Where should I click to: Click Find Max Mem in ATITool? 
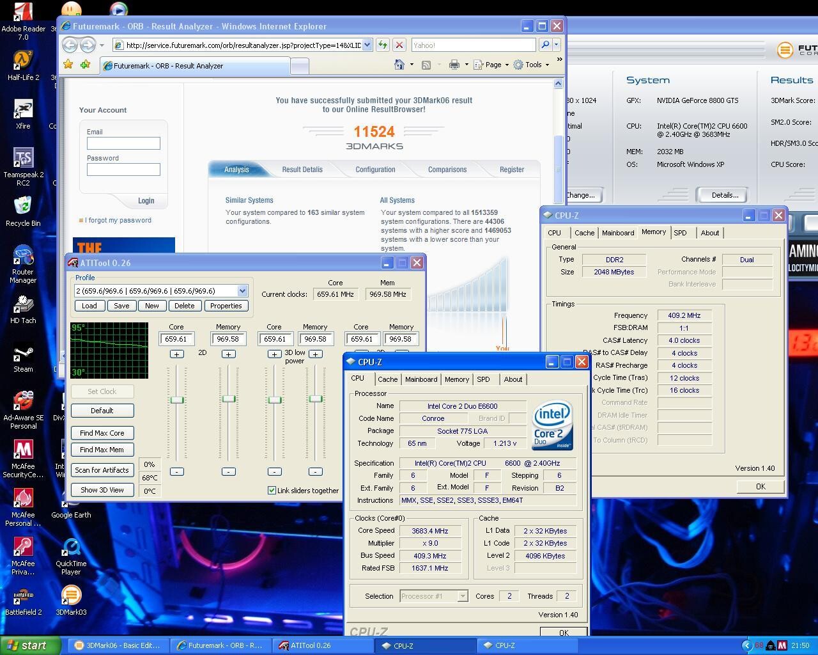tap(102, 450)
